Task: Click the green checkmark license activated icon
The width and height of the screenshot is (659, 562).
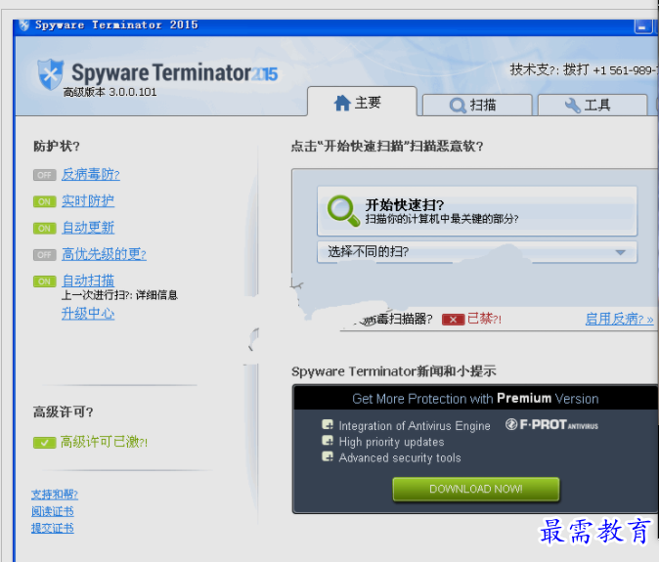Action: pyautogui.click(x=45, y=443)
